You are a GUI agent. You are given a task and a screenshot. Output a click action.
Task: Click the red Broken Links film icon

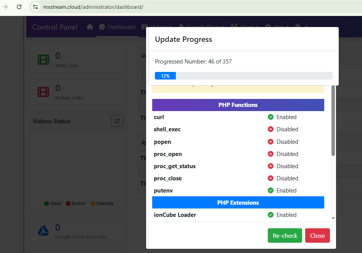(x=43, y=92)
